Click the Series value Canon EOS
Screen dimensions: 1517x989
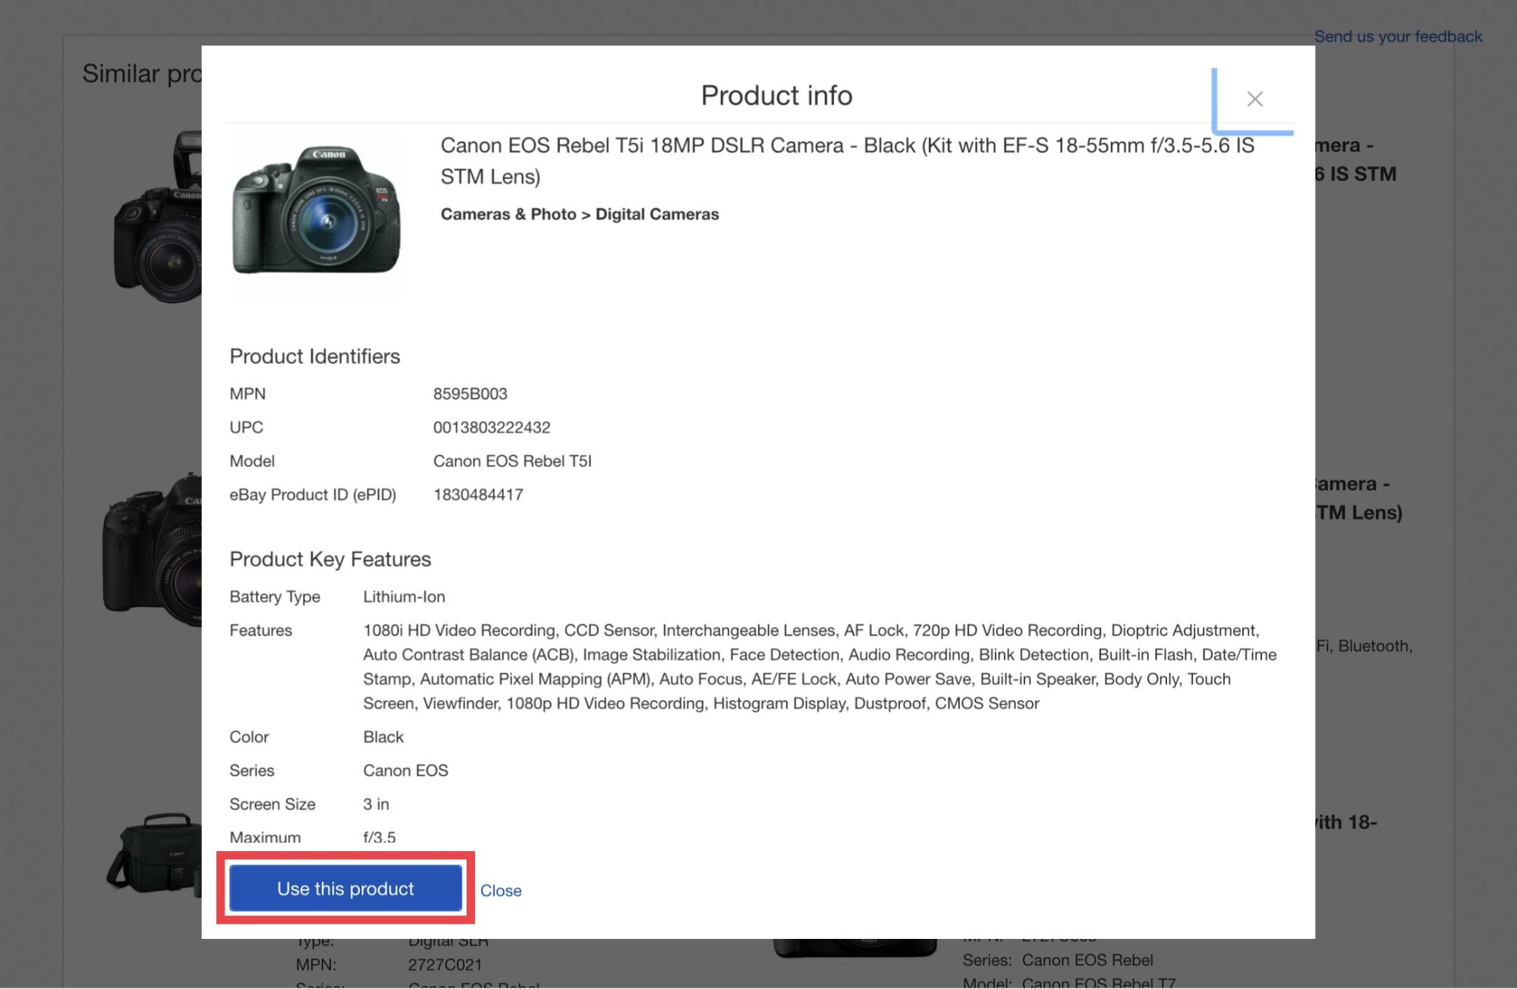coord(405,771)
